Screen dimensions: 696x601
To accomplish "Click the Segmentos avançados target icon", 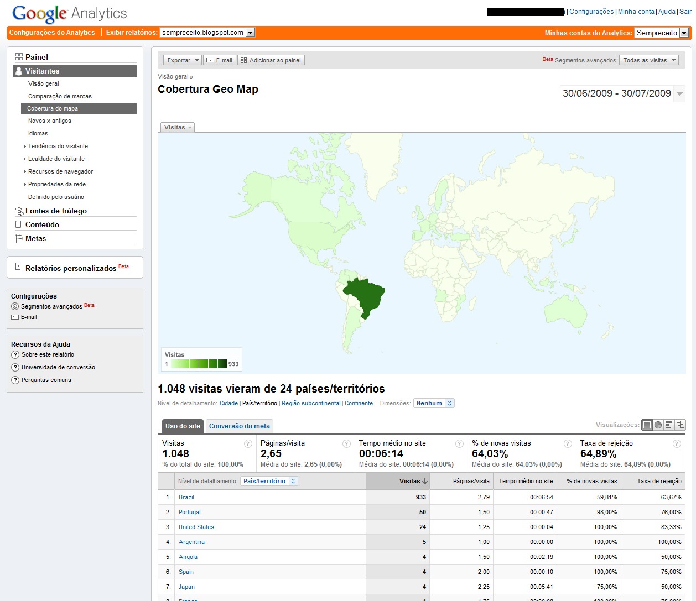I will point(15,306).
